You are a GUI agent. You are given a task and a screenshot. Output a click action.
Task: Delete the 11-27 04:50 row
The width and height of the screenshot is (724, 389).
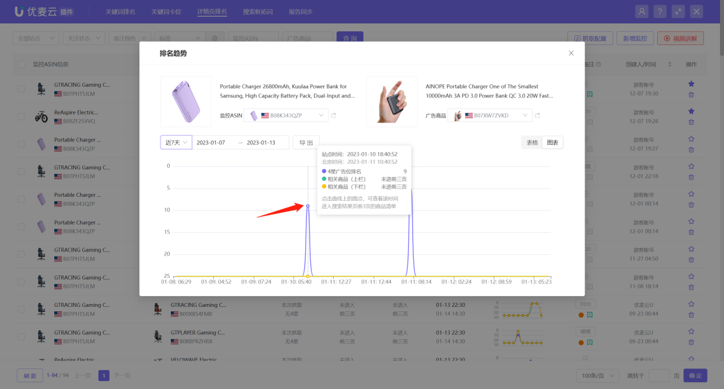coord(691,260)
